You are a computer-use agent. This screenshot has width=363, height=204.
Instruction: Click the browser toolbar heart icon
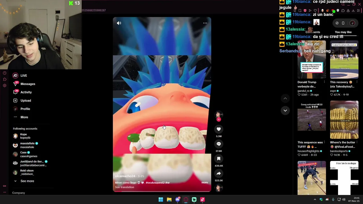point(315,10)
